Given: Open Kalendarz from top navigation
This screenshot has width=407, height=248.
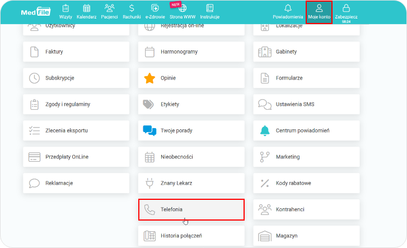Looking at the screenshot, I should 86,11.
